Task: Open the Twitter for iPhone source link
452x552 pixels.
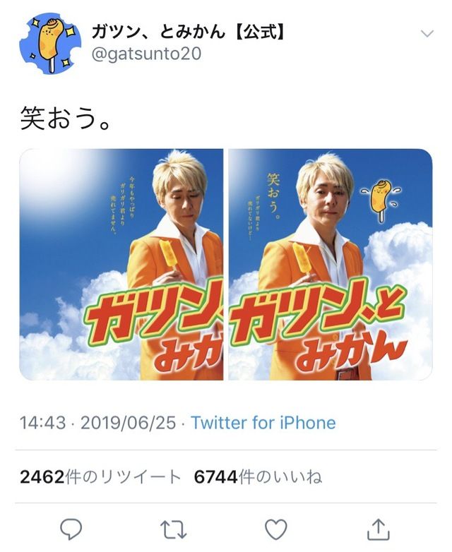Action: [263, 423]
